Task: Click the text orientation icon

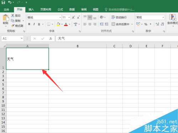Action: pos(102,17)
